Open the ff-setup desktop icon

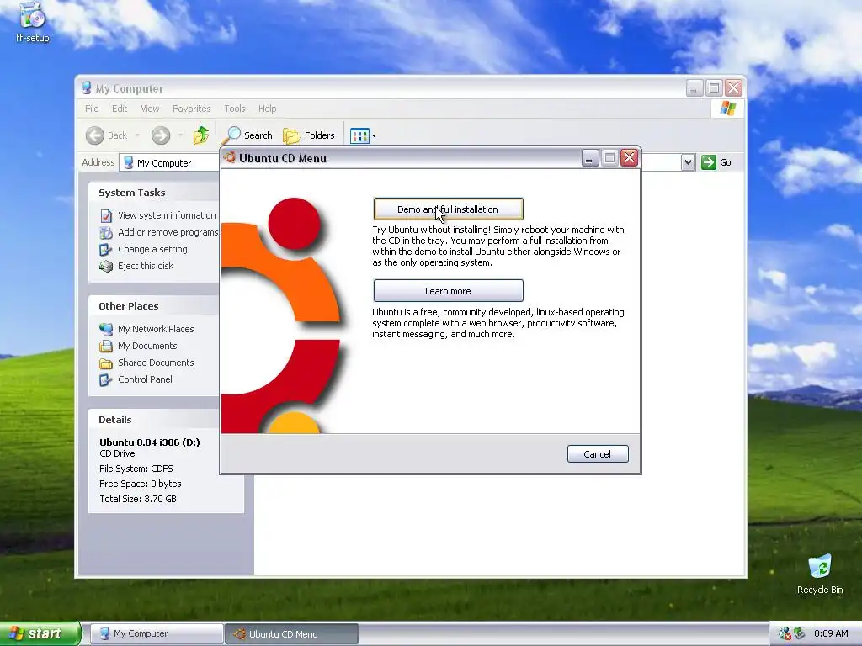click(x=33, y=22)
